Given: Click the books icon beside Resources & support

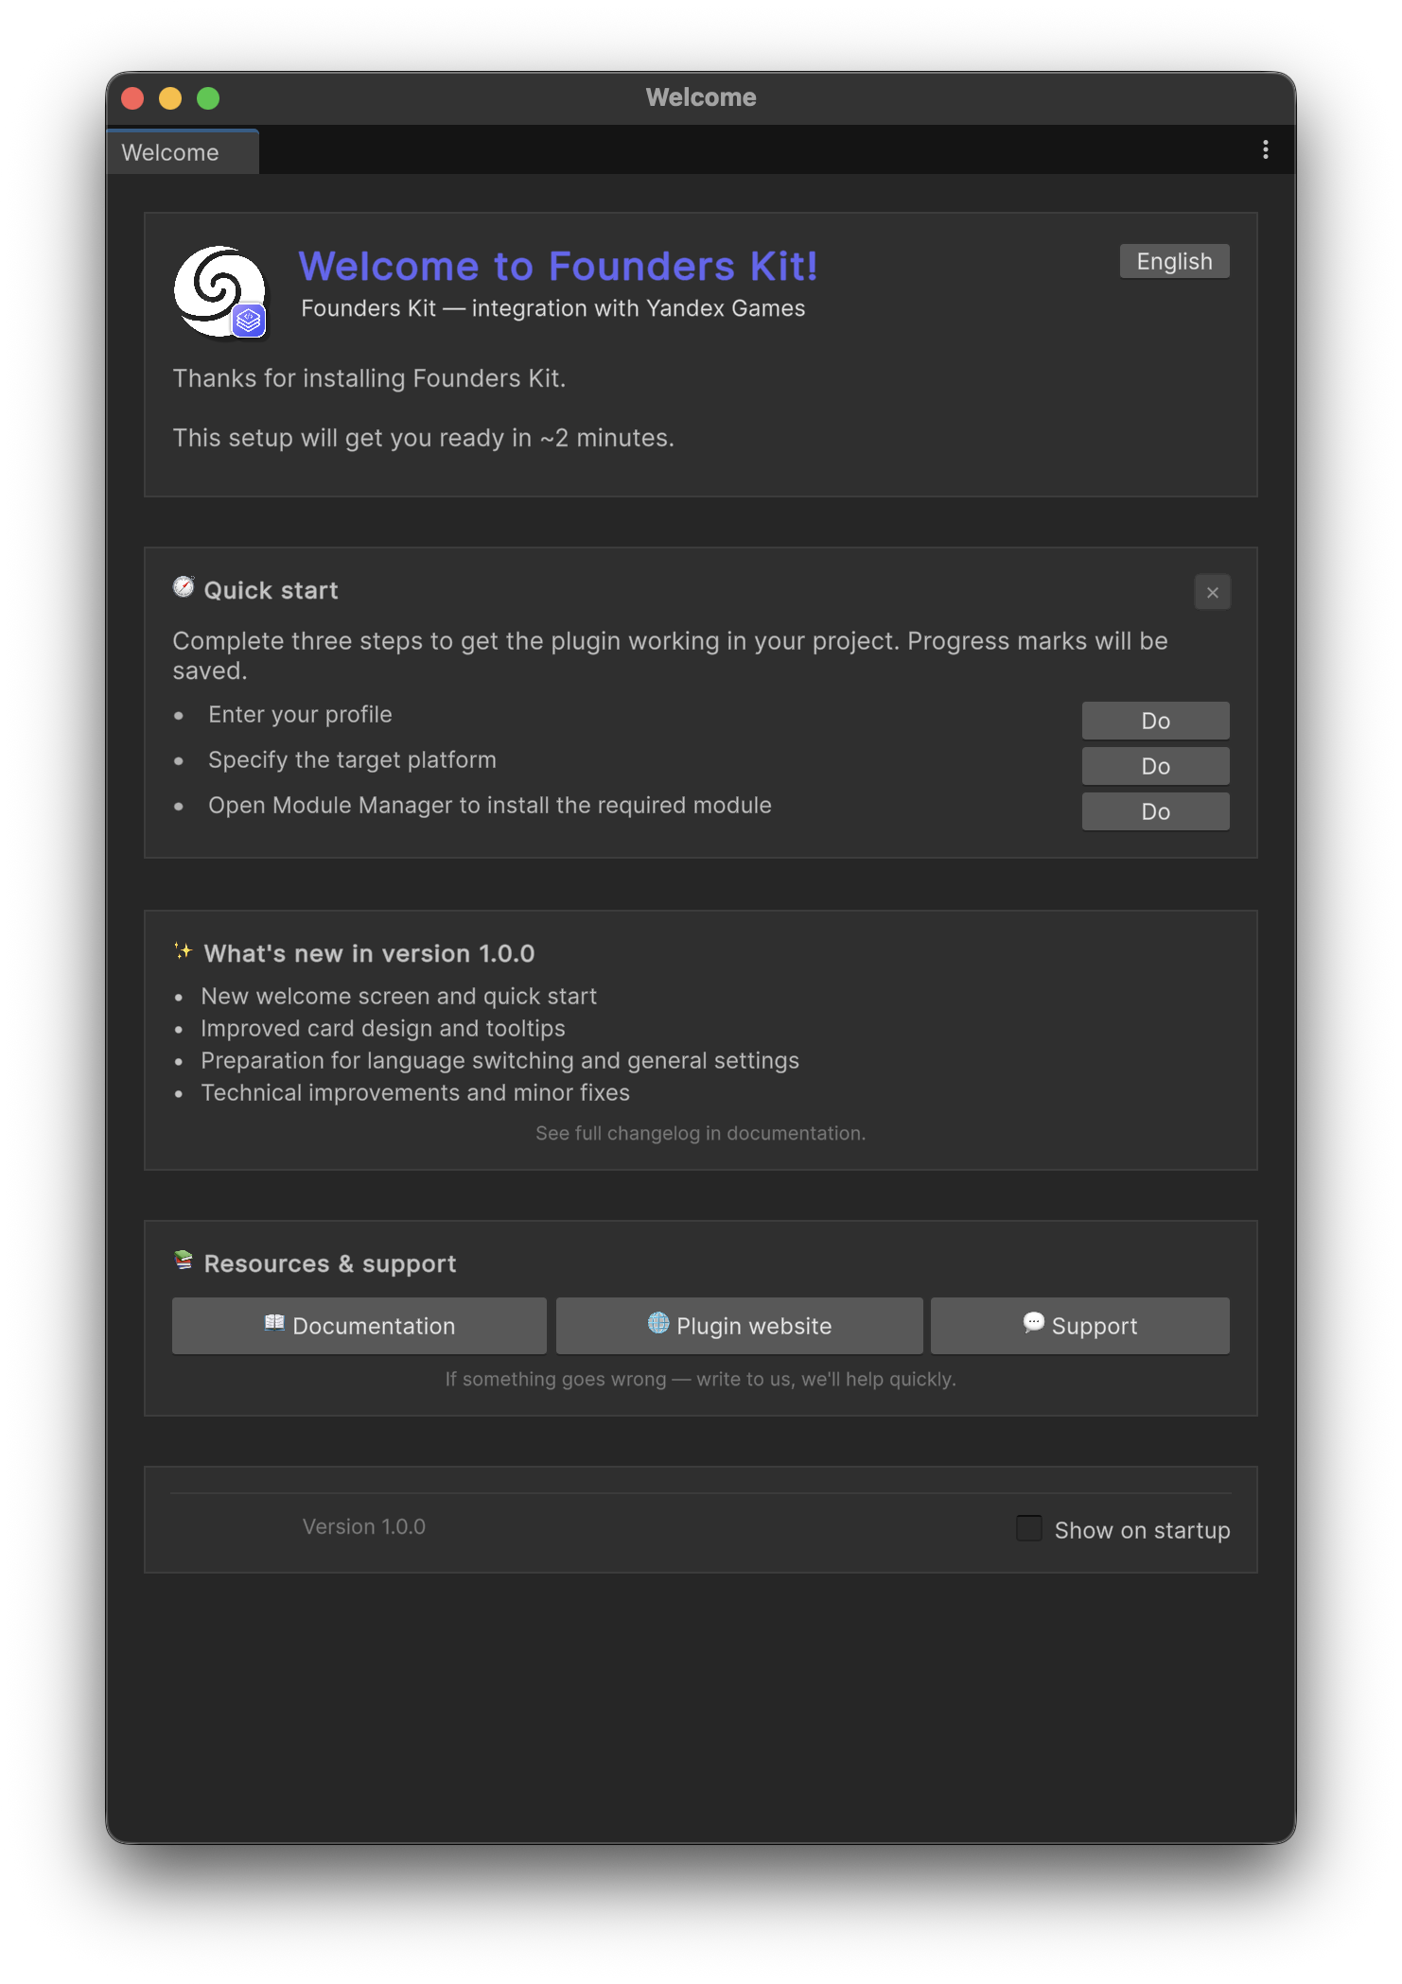Looking at the screenshot, I should click(x=184, y=1261).
